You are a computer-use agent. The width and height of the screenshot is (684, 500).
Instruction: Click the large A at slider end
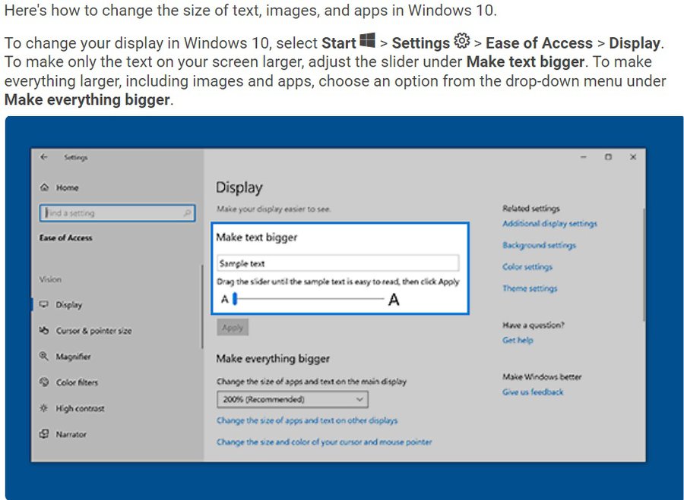tap(394, 299)
